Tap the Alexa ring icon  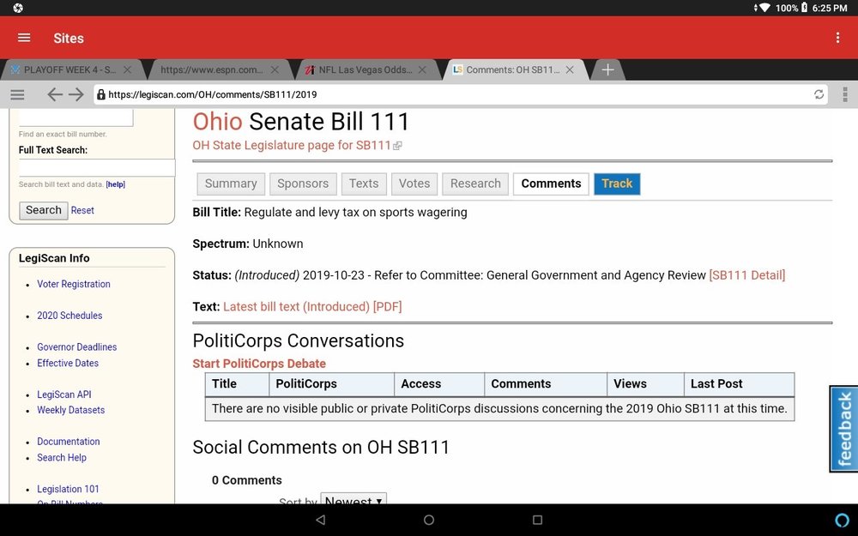pos(843,520)
